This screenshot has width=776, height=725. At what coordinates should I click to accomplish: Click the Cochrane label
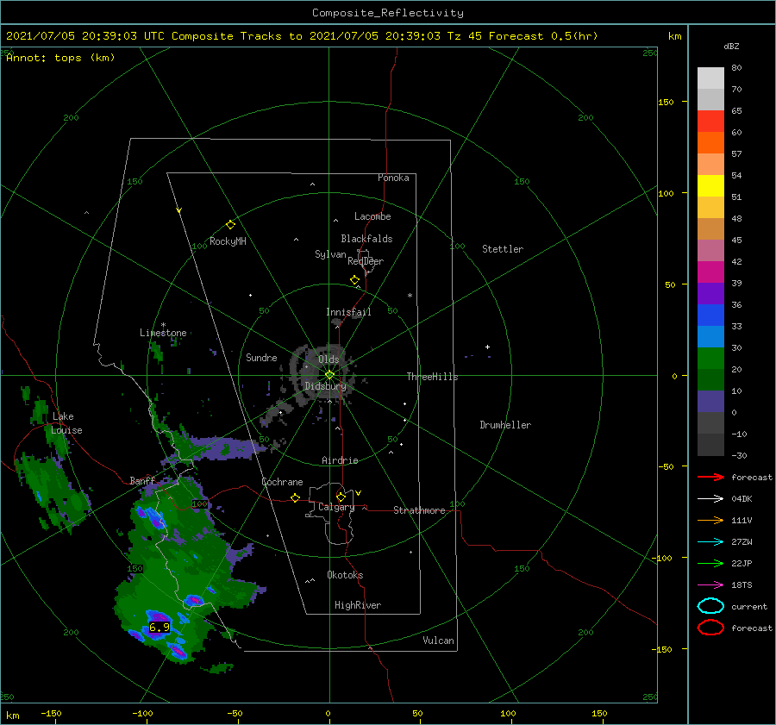click(x=282, y=482)
